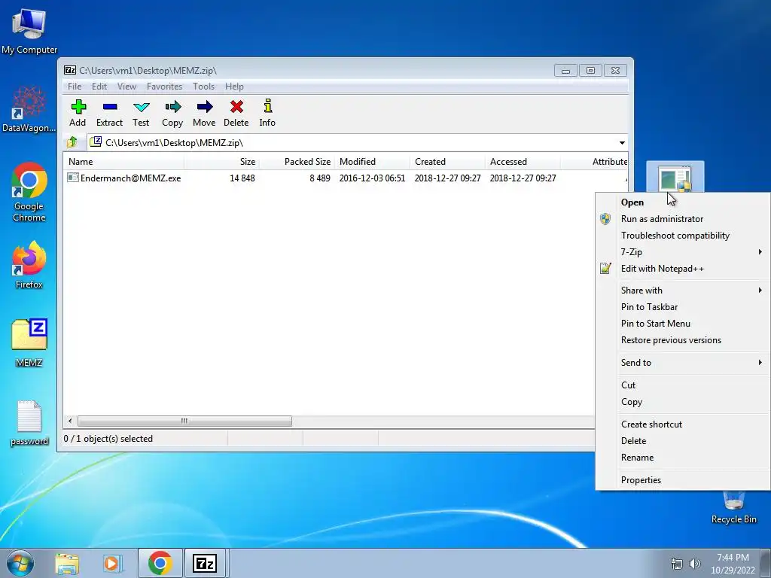Open the Favorites menu
Image resolution: width=771 pixels, height=578 pixels.
[x=164, y=87]
